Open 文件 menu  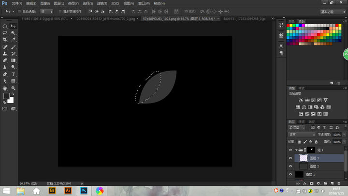[17, 3]
